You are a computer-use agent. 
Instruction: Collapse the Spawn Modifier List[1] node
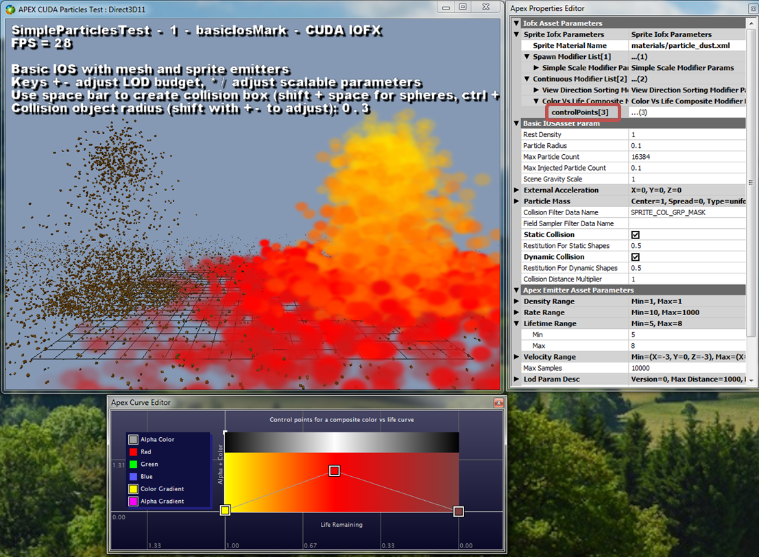coord(527,57)
